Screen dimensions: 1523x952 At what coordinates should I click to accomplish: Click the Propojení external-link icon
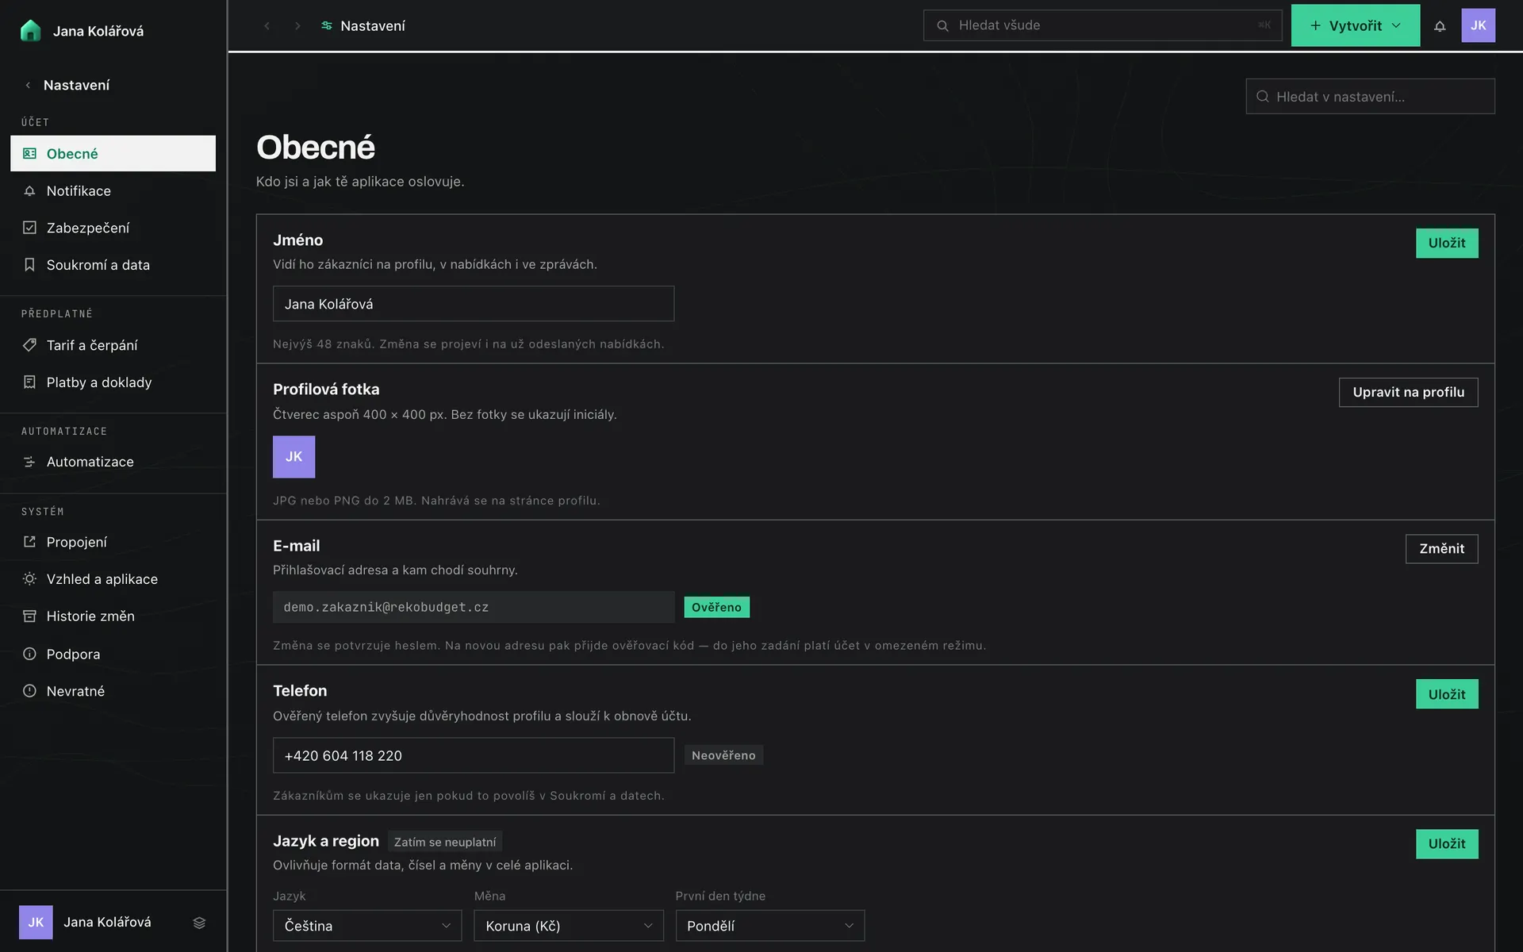click(29, 542)
